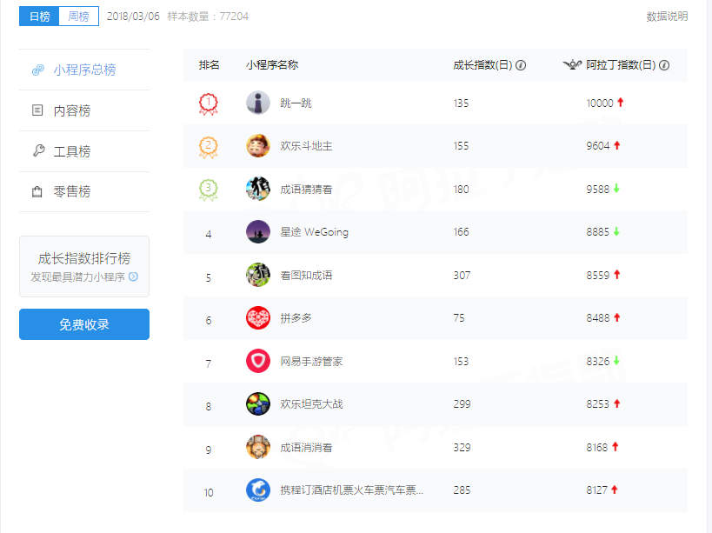Click the 排名 column header

(x=209, y=65)
